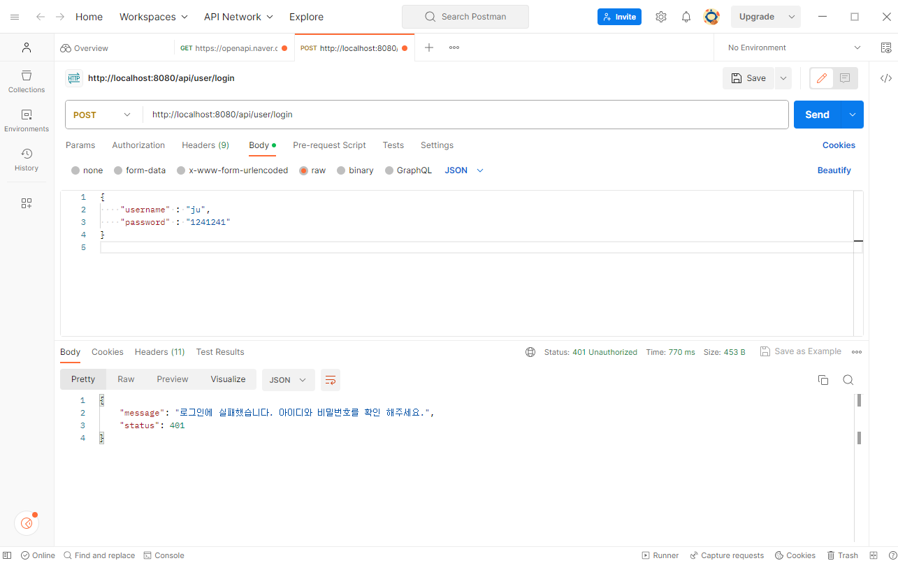Open Environments in the sidebar
This screenshot has width=898, height=563.
point(27,120)
